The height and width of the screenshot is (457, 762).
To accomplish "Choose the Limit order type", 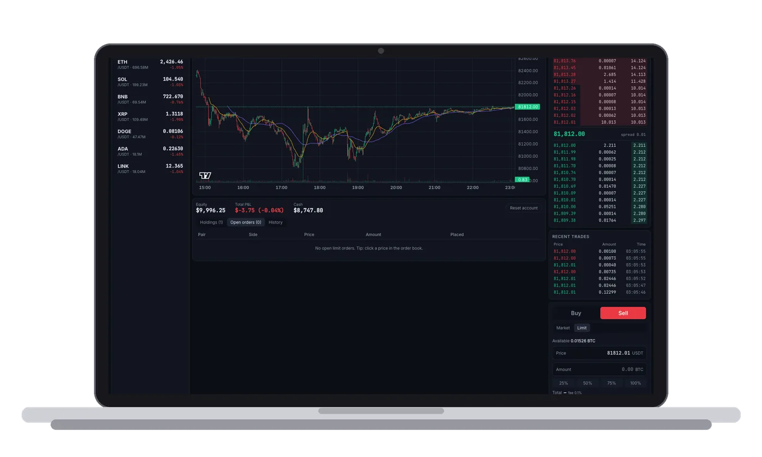I will pos(582,328).
